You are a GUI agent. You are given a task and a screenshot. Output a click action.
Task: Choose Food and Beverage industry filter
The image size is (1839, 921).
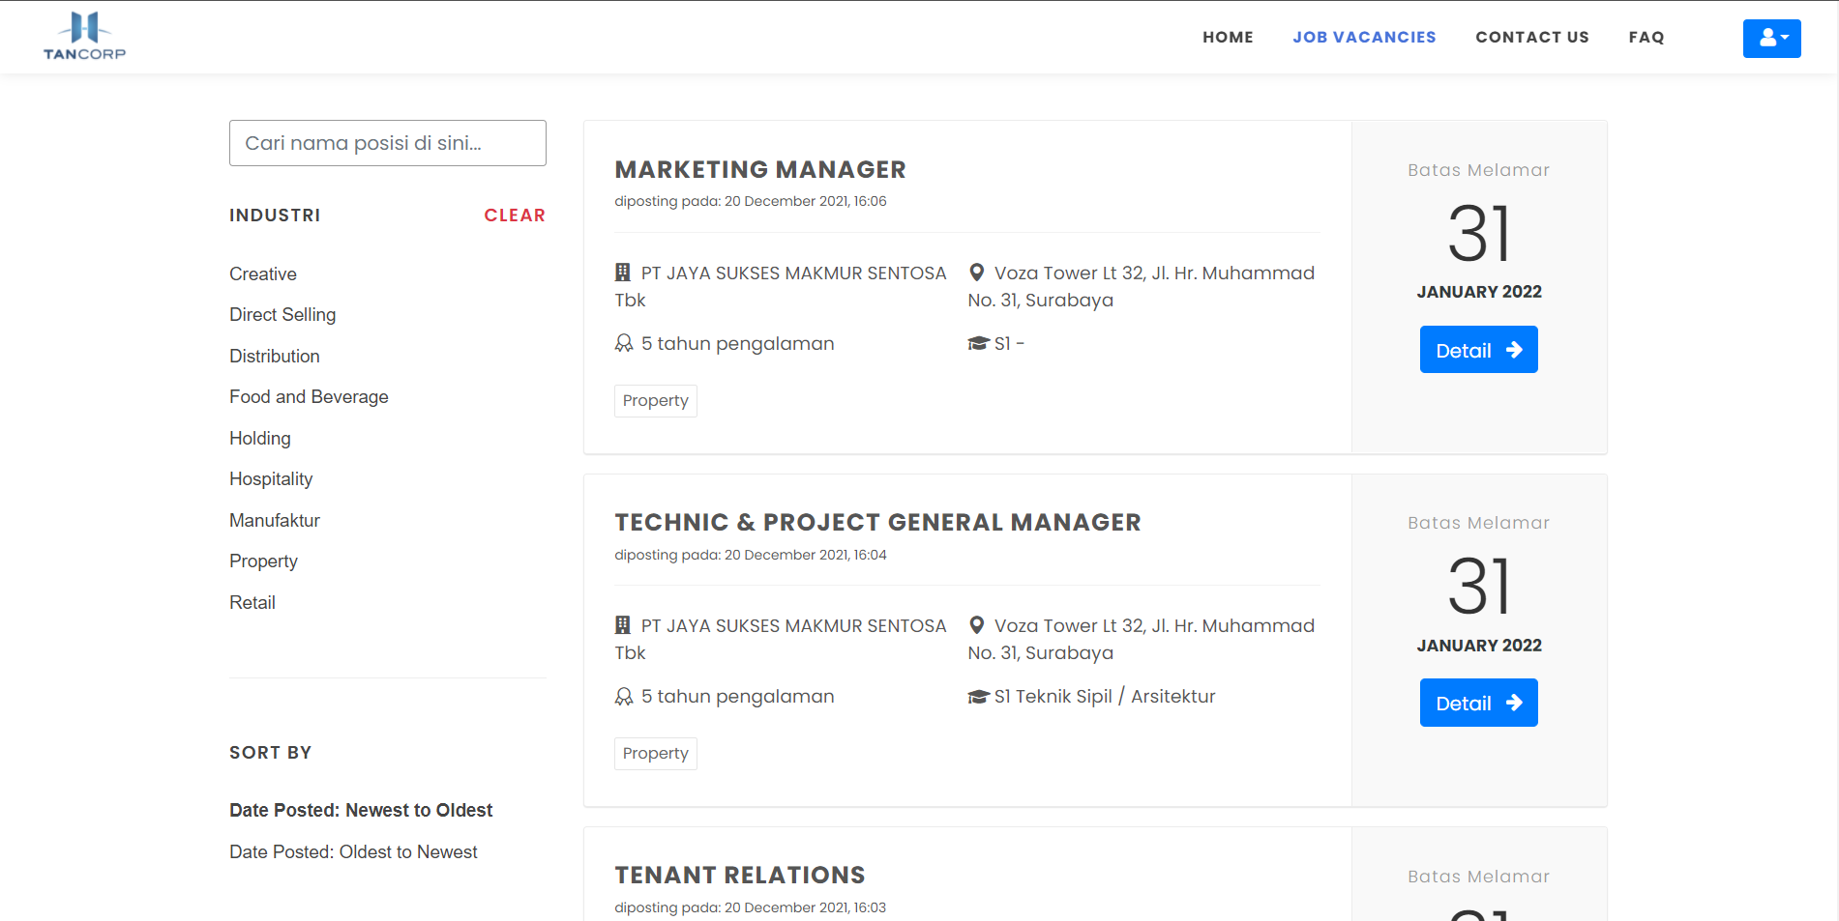coord(309,396)
